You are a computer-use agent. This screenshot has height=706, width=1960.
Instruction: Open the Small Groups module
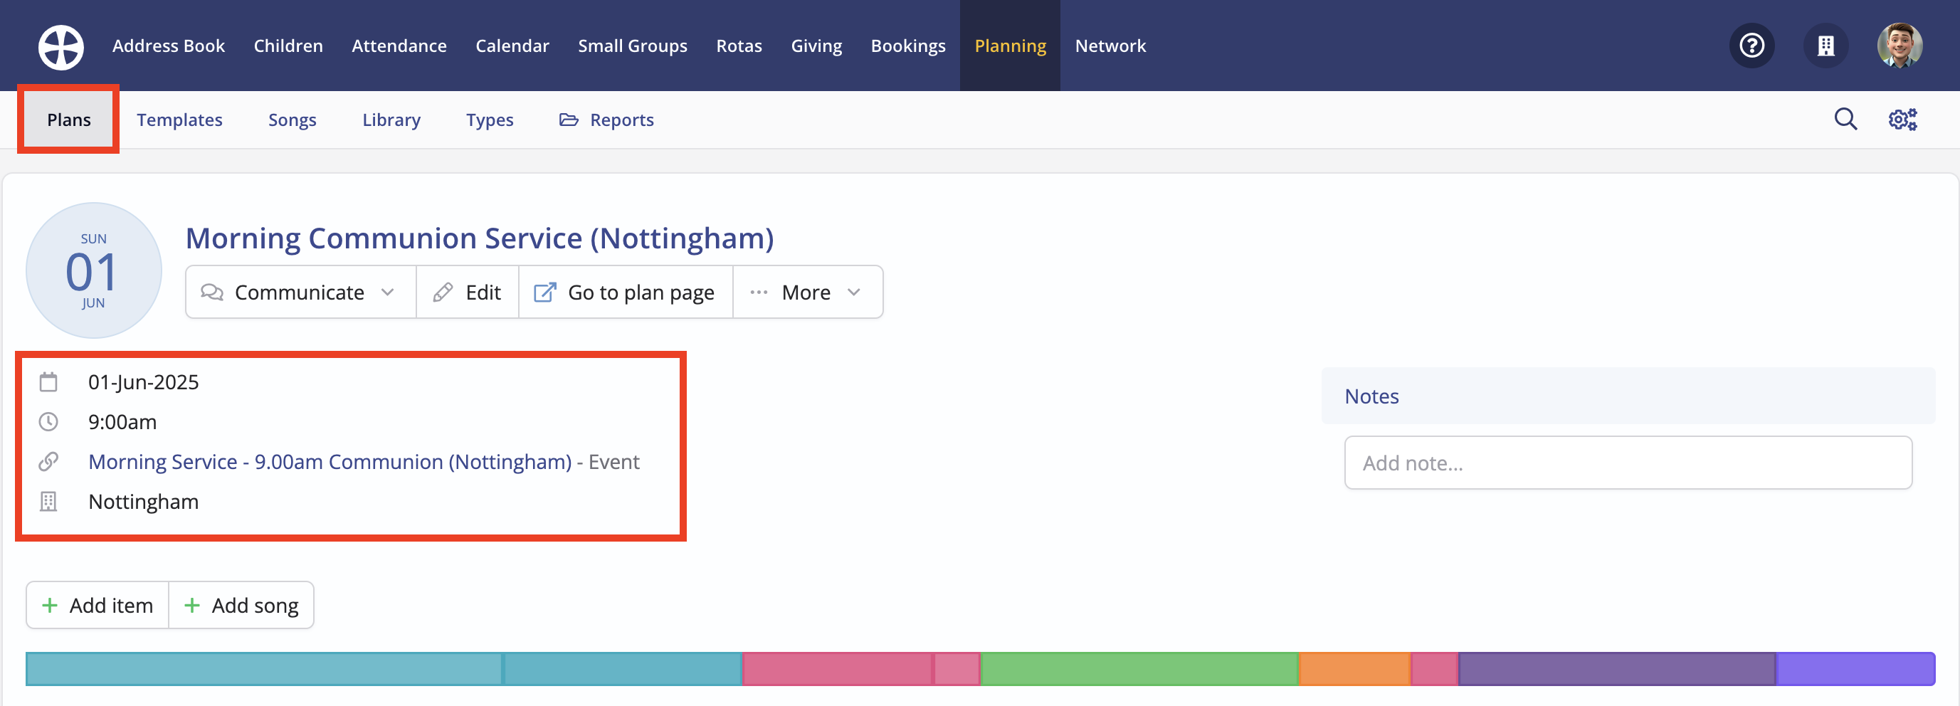click(632, 46)
